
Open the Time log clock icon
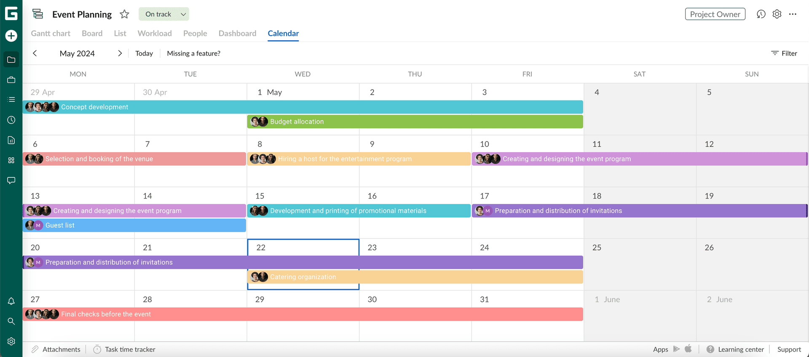tap(11, 120)
